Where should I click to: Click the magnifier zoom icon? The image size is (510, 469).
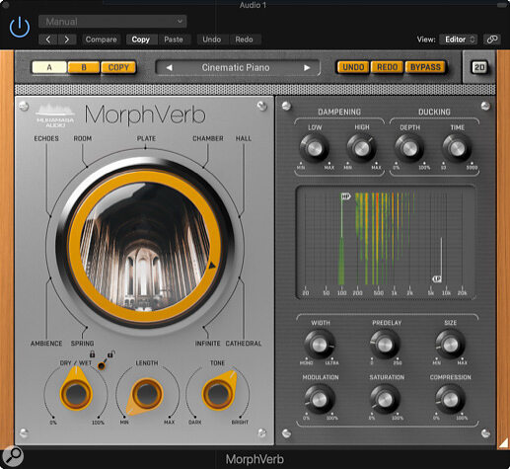(13, 455)
